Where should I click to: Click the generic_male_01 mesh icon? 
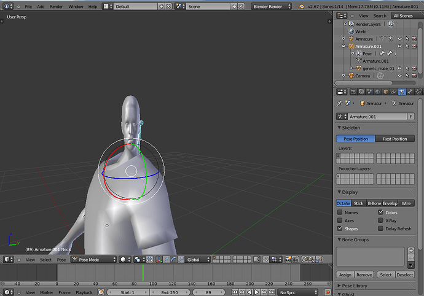[x=359, y=68]
